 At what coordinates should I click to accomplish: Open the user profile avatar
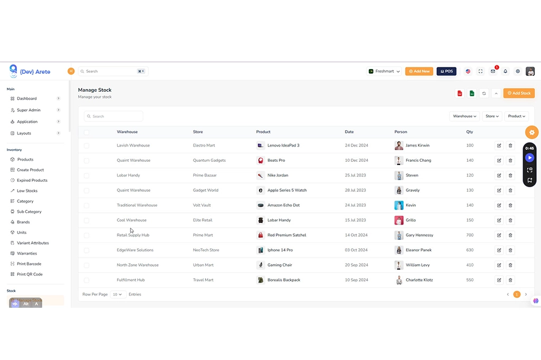click(530, 71)
